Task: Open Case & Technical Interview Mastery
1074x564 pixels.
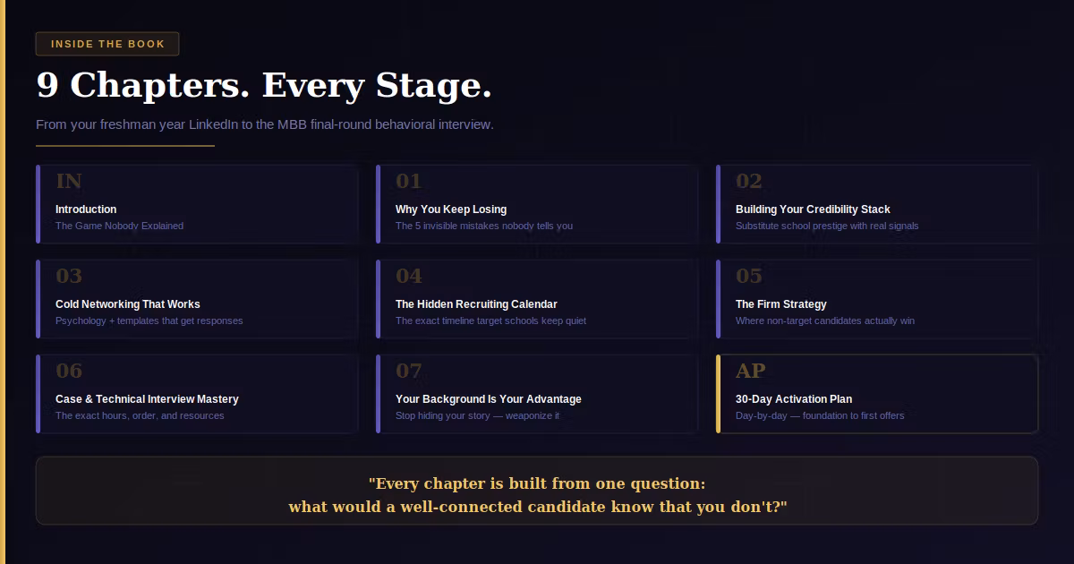Action: tap(197, 394)
